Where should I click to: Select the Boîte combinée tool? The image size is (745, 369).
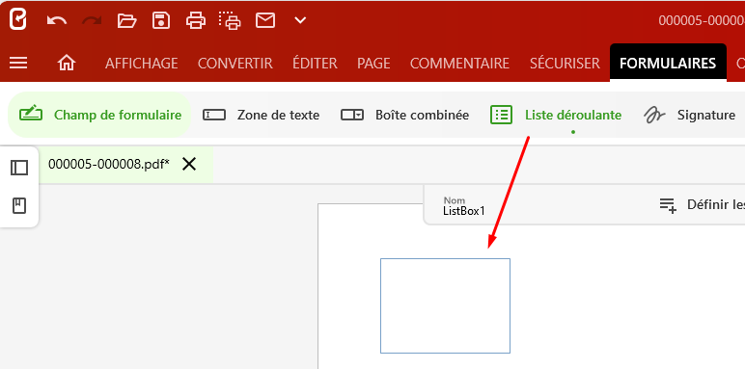(x=404, y=115)
